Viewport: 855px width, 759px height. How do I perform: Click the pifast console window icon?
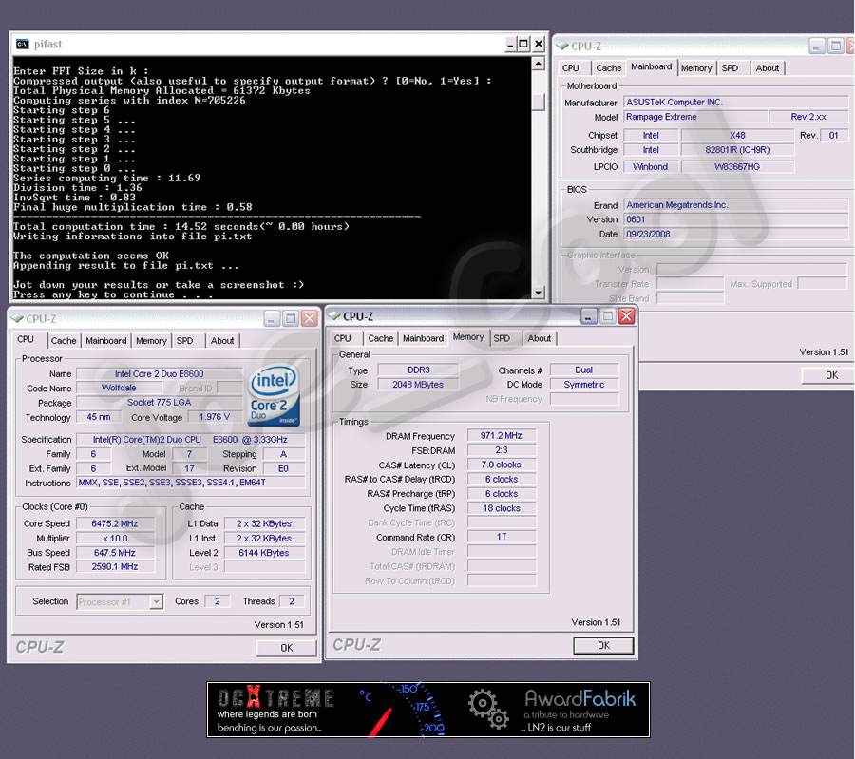(x=23, y=44)
